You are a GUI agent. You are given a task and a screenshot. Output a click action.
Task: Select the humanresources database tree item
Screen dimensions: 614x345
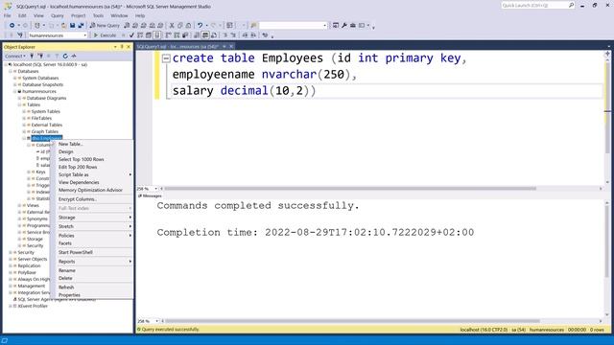pyautogui.click(x=39, y=91)
